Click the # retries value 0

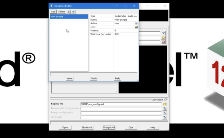tap(126, 31)
